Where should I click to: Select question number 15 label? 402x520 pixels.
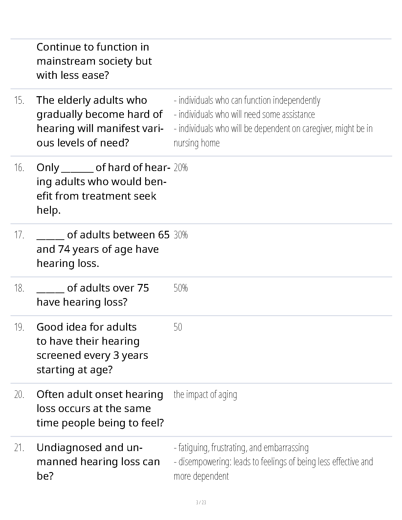pos(19,100)
